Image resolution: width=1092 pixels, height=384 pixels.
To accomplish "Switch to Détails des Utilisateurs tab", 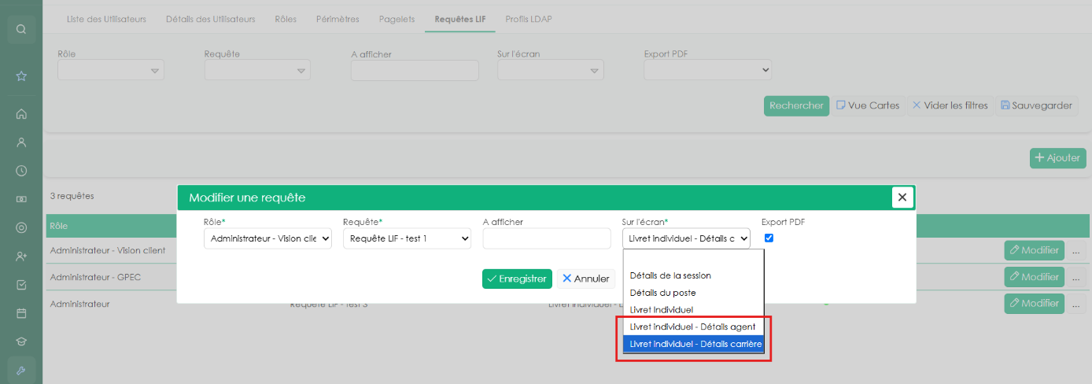I will pos(210,19).
